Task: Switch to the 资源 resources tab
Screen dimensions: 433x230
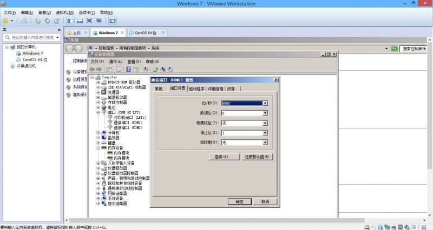Action: [x=231, y=89]
